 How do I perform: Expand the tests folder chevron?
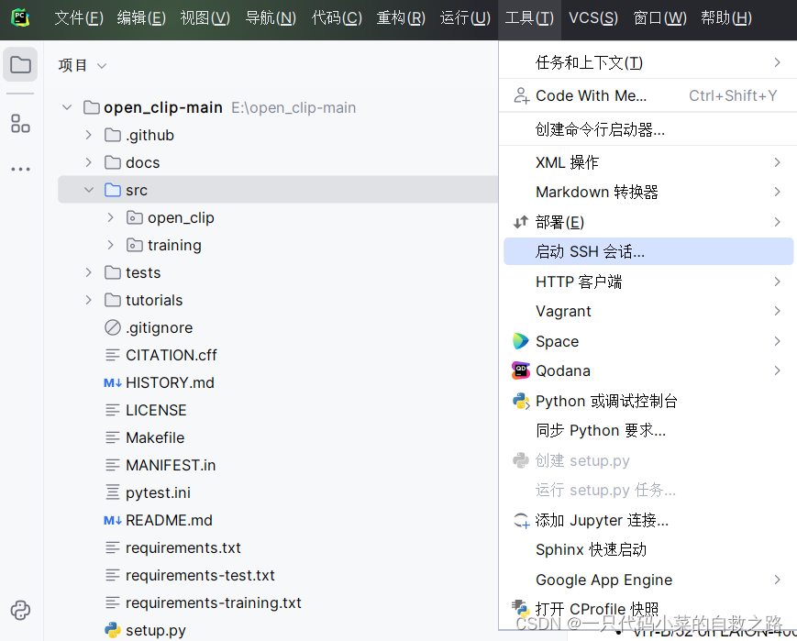(88, 272)
